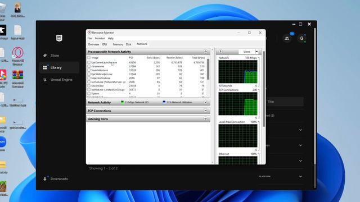Switch to the Disk tab
Viewport: 360px width, 202px height.
pos(129,44)
